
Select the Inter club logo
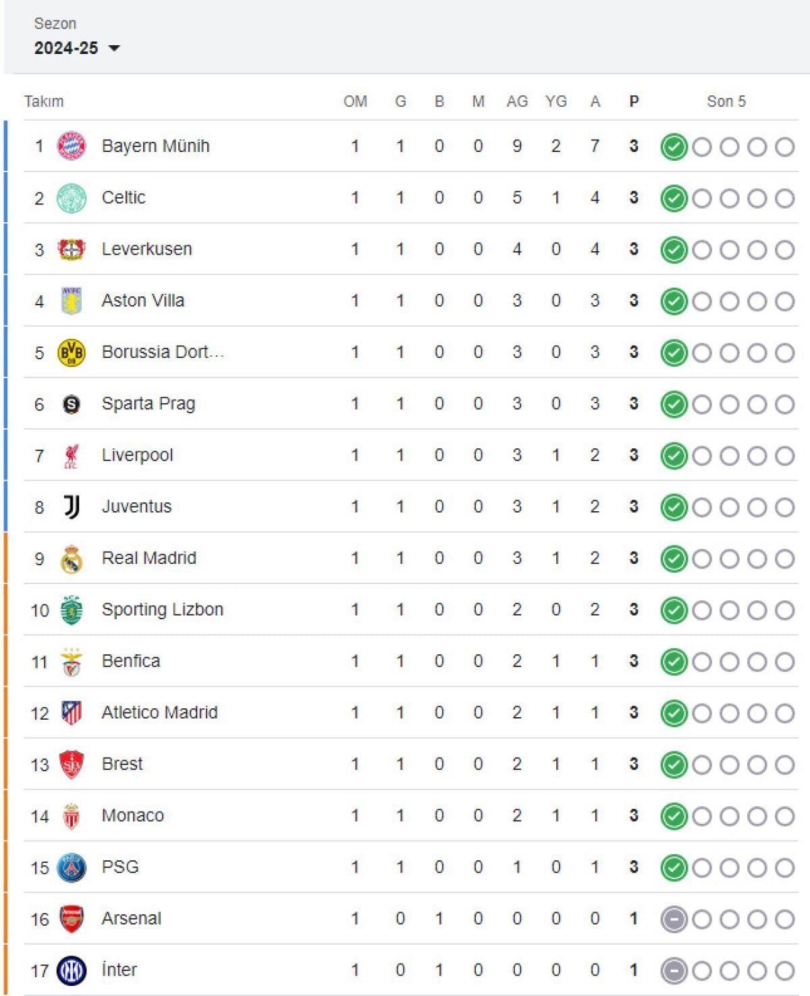[x=72, y=971]
